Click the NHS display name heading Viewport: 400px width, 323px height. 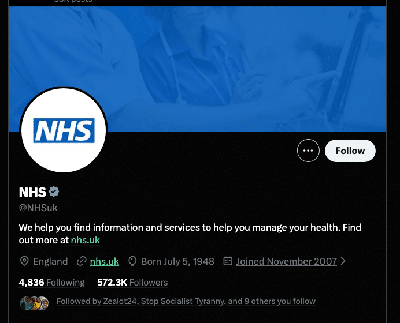point(32,192)
